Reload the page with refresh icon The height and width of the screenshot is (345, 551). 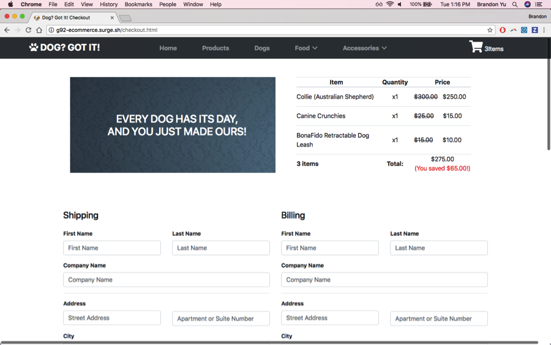pyautogui.click(x=28, y=30)
